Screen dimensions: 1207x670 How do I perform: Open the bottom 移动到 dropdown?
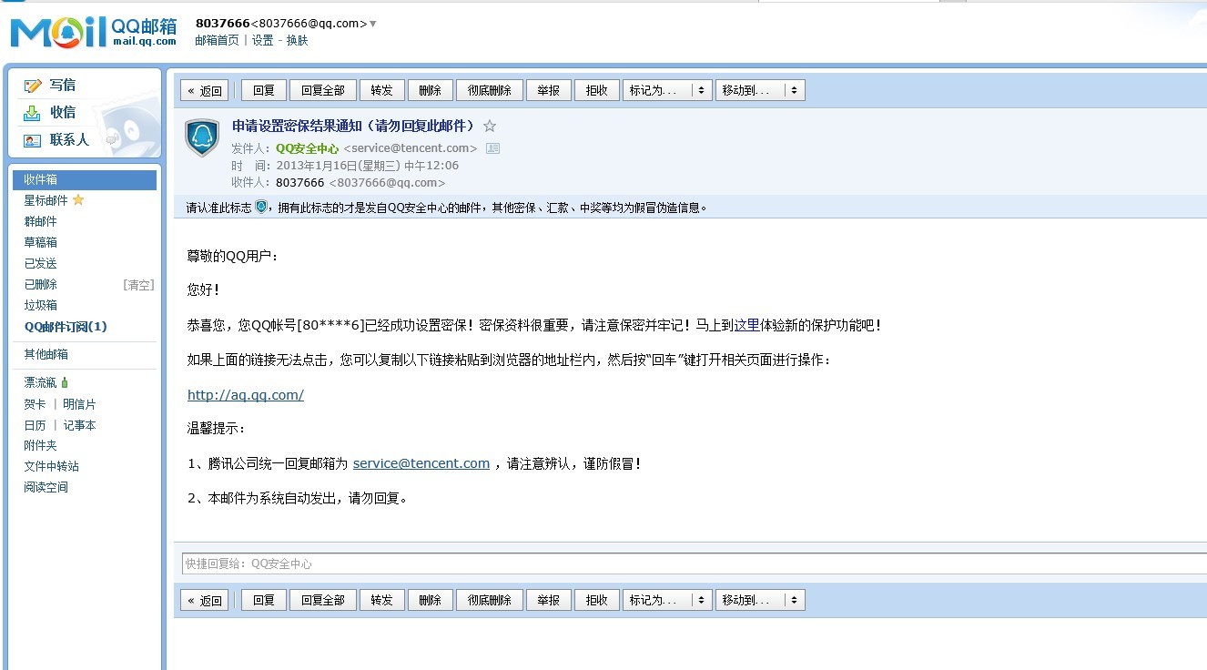(760, 600)
